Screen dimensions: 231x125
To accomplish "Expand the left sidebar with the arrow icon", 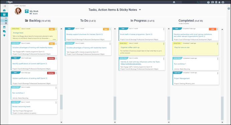I will 5,6.
